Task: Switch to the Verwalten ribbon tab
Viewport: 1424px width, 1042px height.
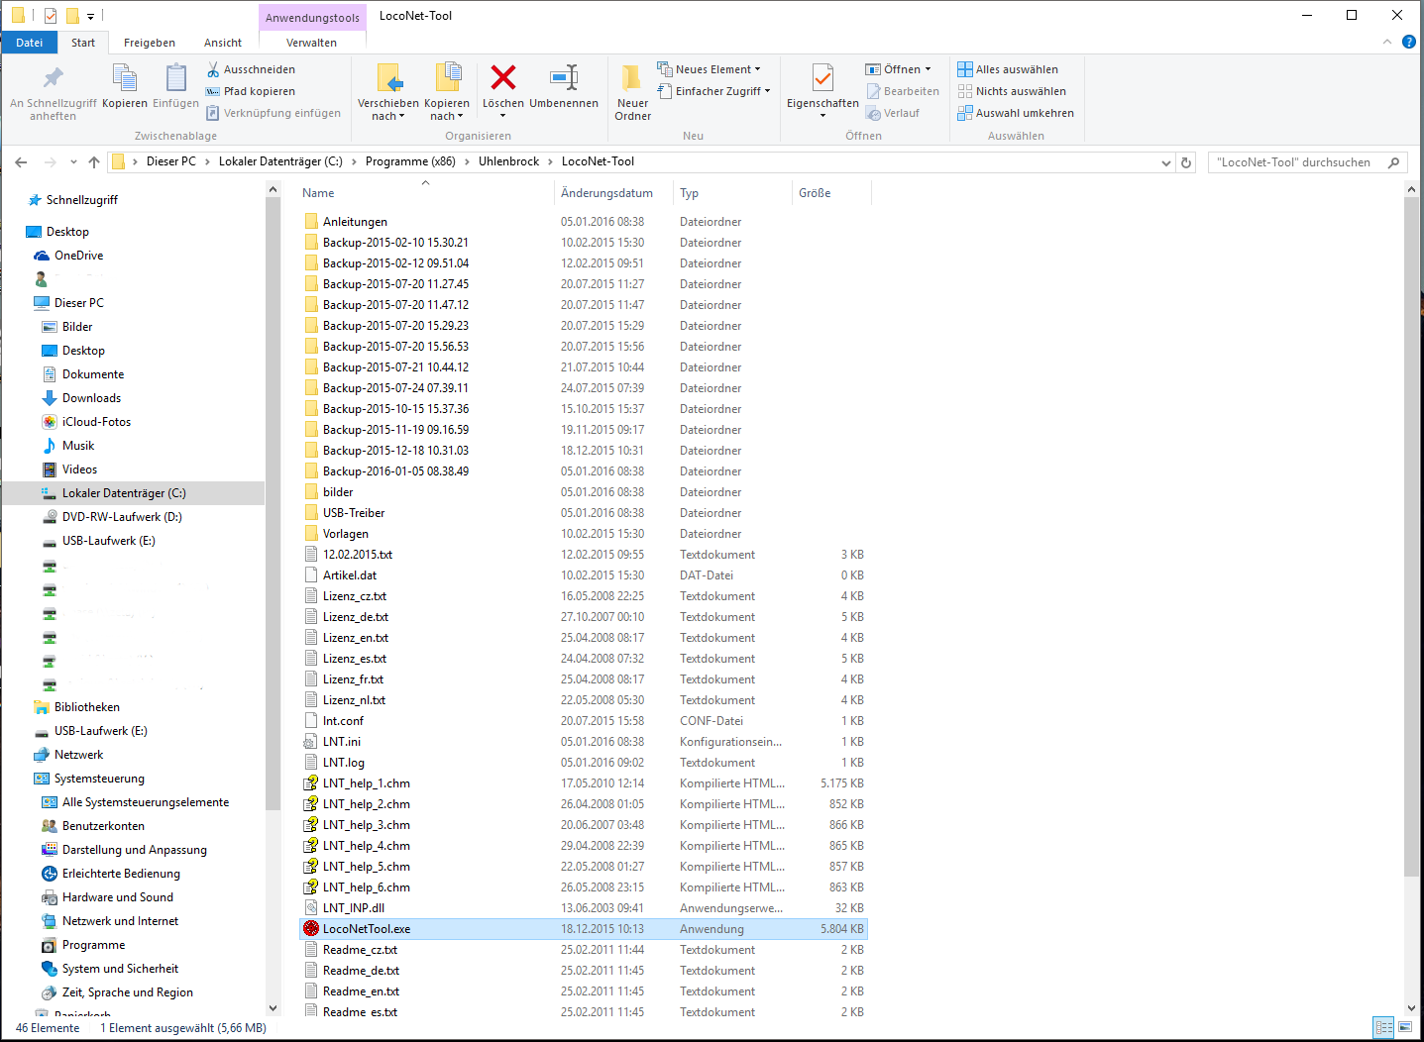Action: coord(312,43)
